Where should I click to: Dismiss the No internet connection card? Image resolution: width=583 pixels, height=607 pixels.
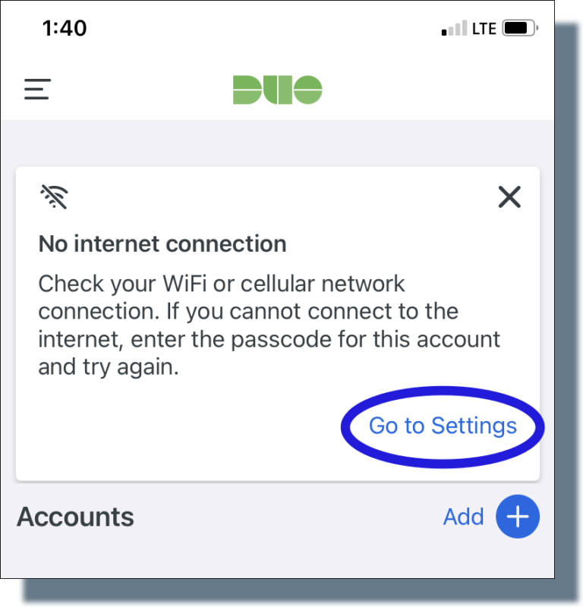[509, 197]
